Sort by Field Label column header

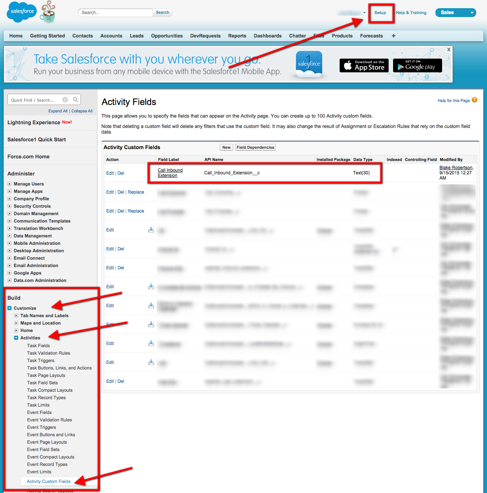169,160
